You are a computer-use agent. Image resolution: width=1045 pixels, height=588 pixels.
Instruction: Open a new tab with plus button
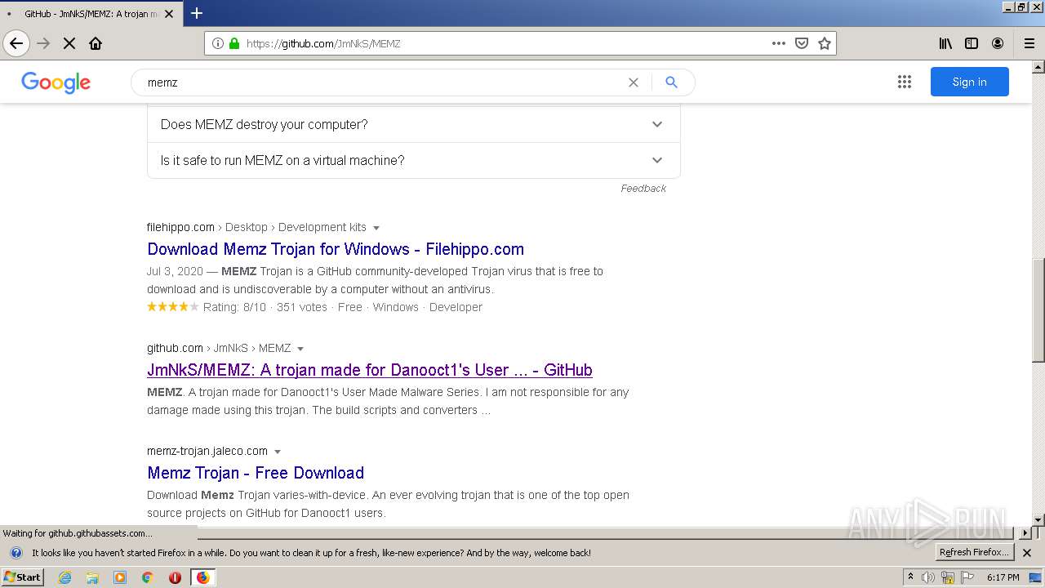click(x=197, y=13)
